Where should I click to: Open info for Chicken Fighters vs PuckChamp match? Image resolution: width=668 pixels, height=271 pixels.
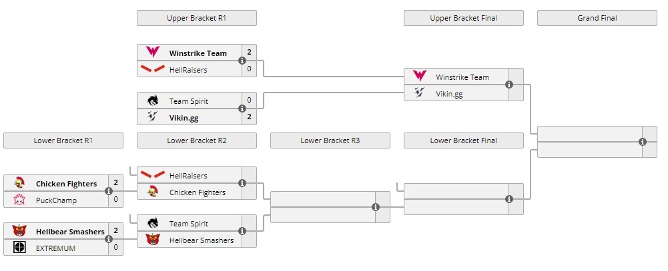[x=109, y=191]
